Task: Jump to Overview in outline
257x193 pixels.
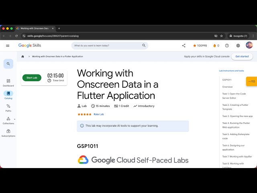Action: 227,87
